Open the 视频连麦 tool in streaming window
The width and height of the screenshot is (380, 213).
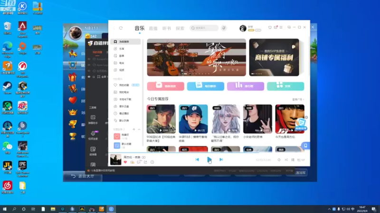click(93, 135)
